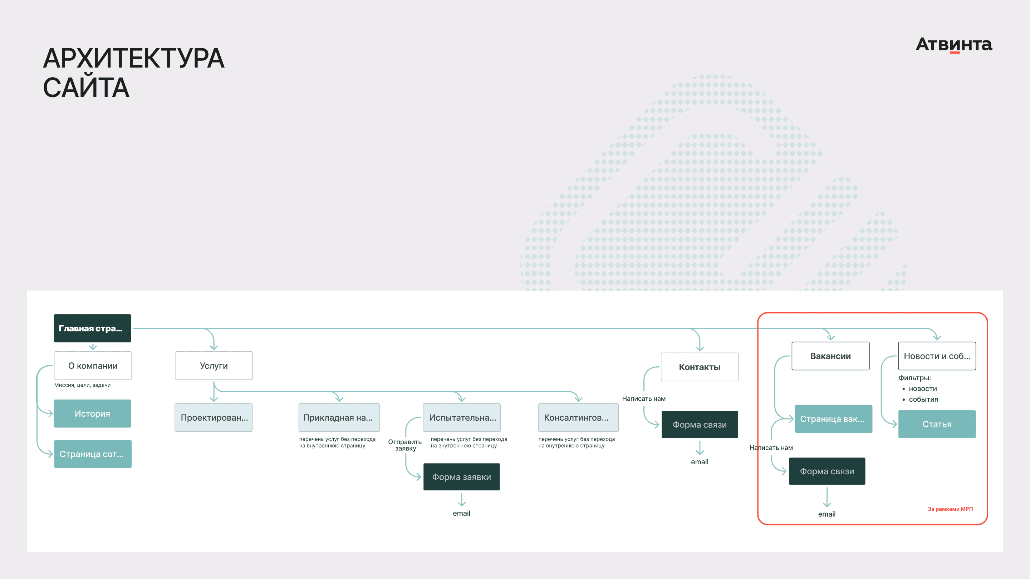Click the История teal block
Viewport: 1030px width, 579px height.
tap(92, 414)
